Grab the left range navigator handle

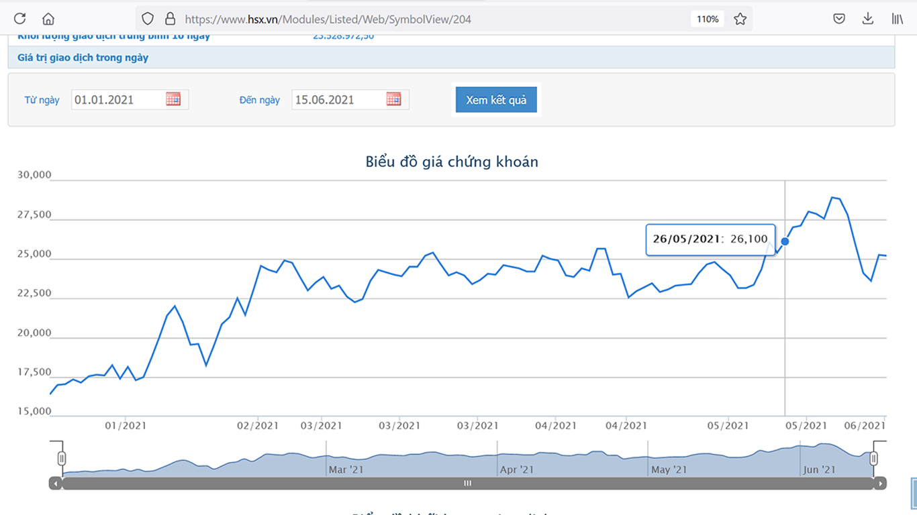(62, 458)
